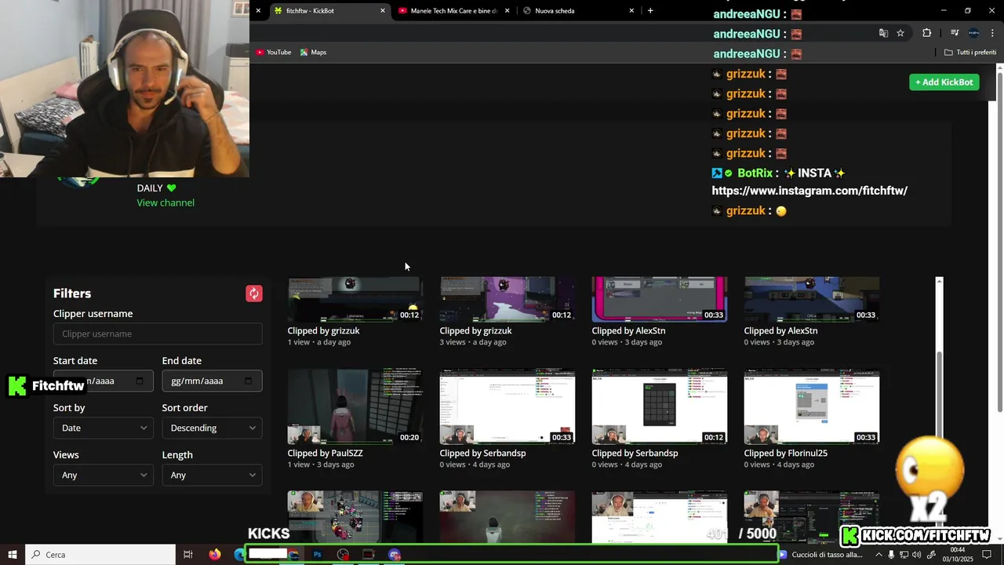Open the Chrome extensions puzzle icon

coord(927,33)
